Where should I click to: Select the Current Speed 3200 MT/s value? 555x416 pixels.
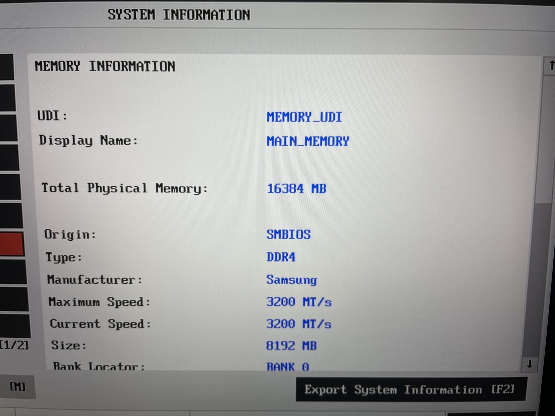(x=299, y=324)
